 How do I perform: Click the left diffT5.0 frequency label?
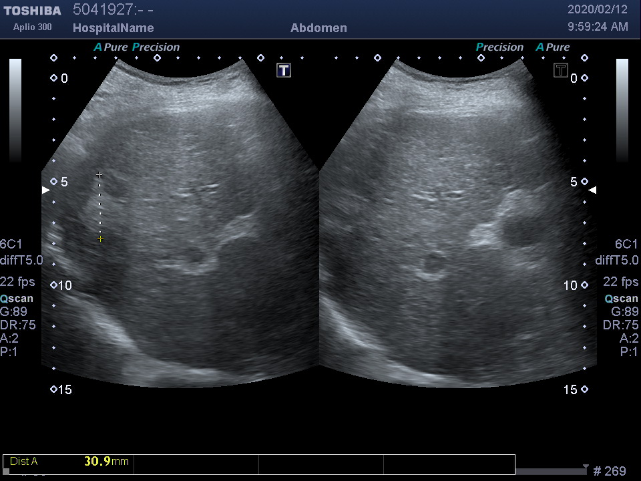[21, 260]
